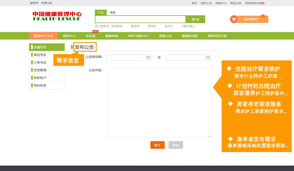Submit the announcement with 提交 button
This screenshot has width=294, height=171.
(x=157, y=145)
